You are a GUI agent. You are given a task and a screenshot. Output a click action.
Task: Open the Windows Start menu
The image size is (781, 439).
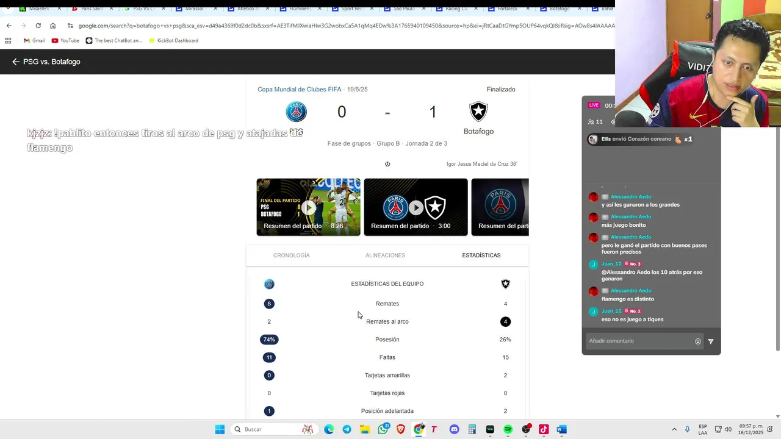[220, 429]
